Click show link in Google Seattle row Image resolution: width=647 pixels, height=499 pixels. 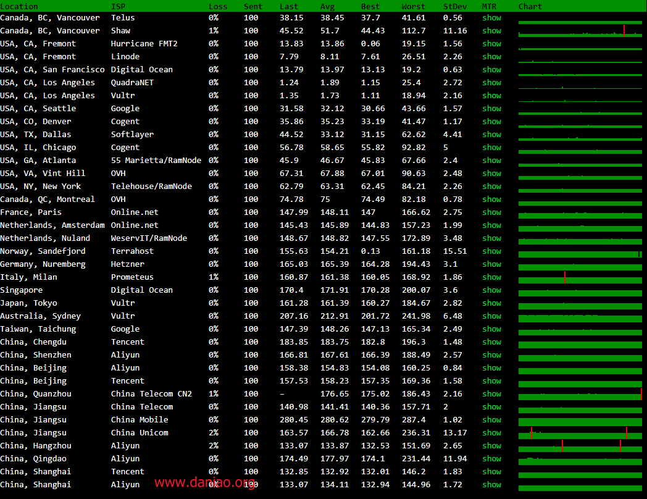491,109
